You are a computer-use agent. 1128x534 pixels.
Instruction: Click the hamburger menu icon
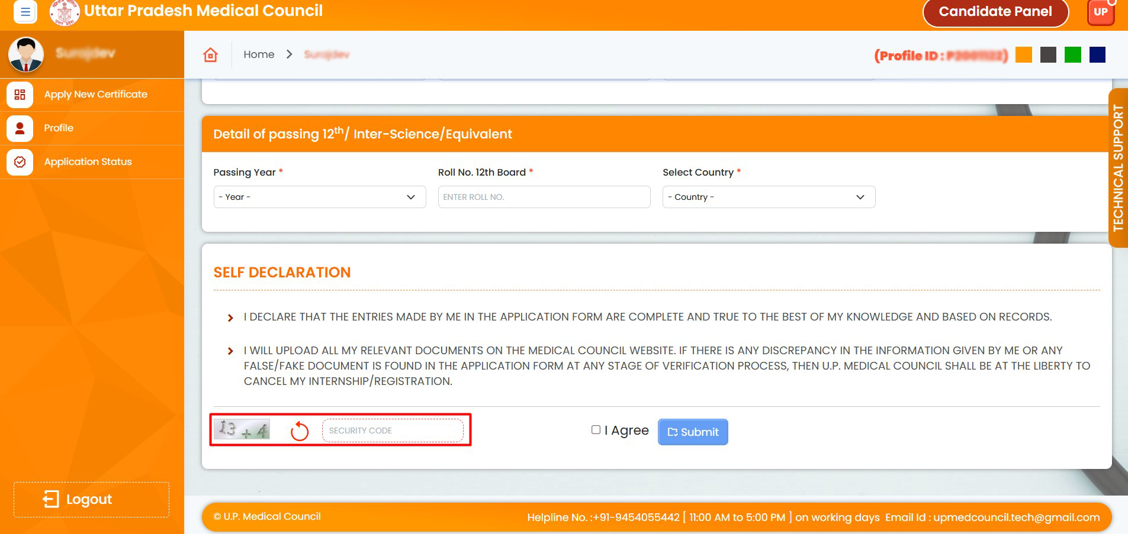pos(25,12)
